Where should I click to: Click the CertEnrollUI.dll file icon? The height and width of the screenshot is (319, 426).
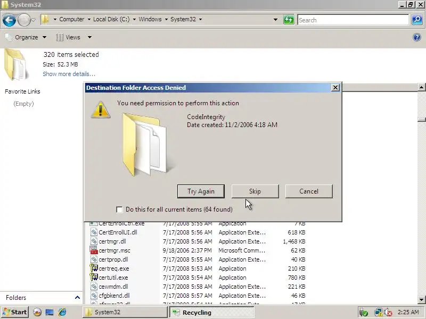point(94,232)
